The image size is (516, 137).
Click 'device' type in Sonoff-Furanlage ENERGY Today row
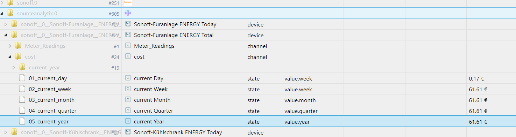click(255, 25)
